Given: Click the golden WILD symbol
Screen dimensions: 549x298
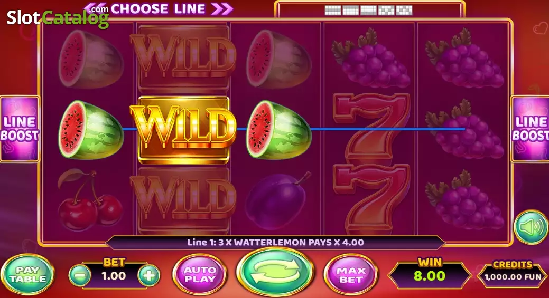Looking at the screenshot, I should click(183, 129).
